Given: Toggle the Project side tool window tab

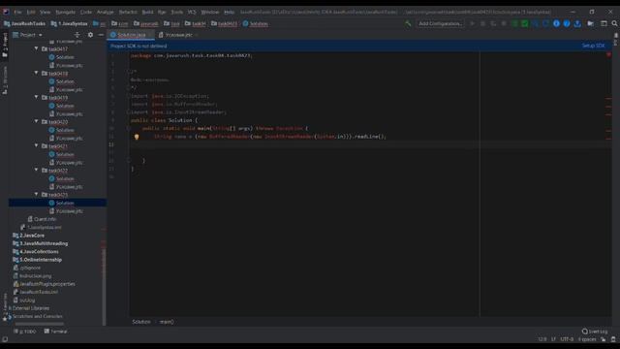Looking at the screenshot, I should (x=5, y=45).
